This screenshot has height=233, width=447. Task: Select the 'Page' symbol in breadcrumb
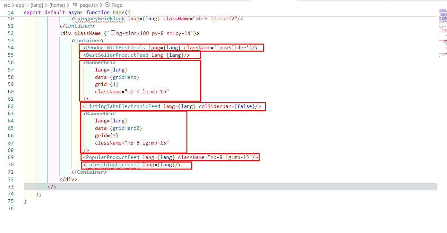(x=117, y=5)
